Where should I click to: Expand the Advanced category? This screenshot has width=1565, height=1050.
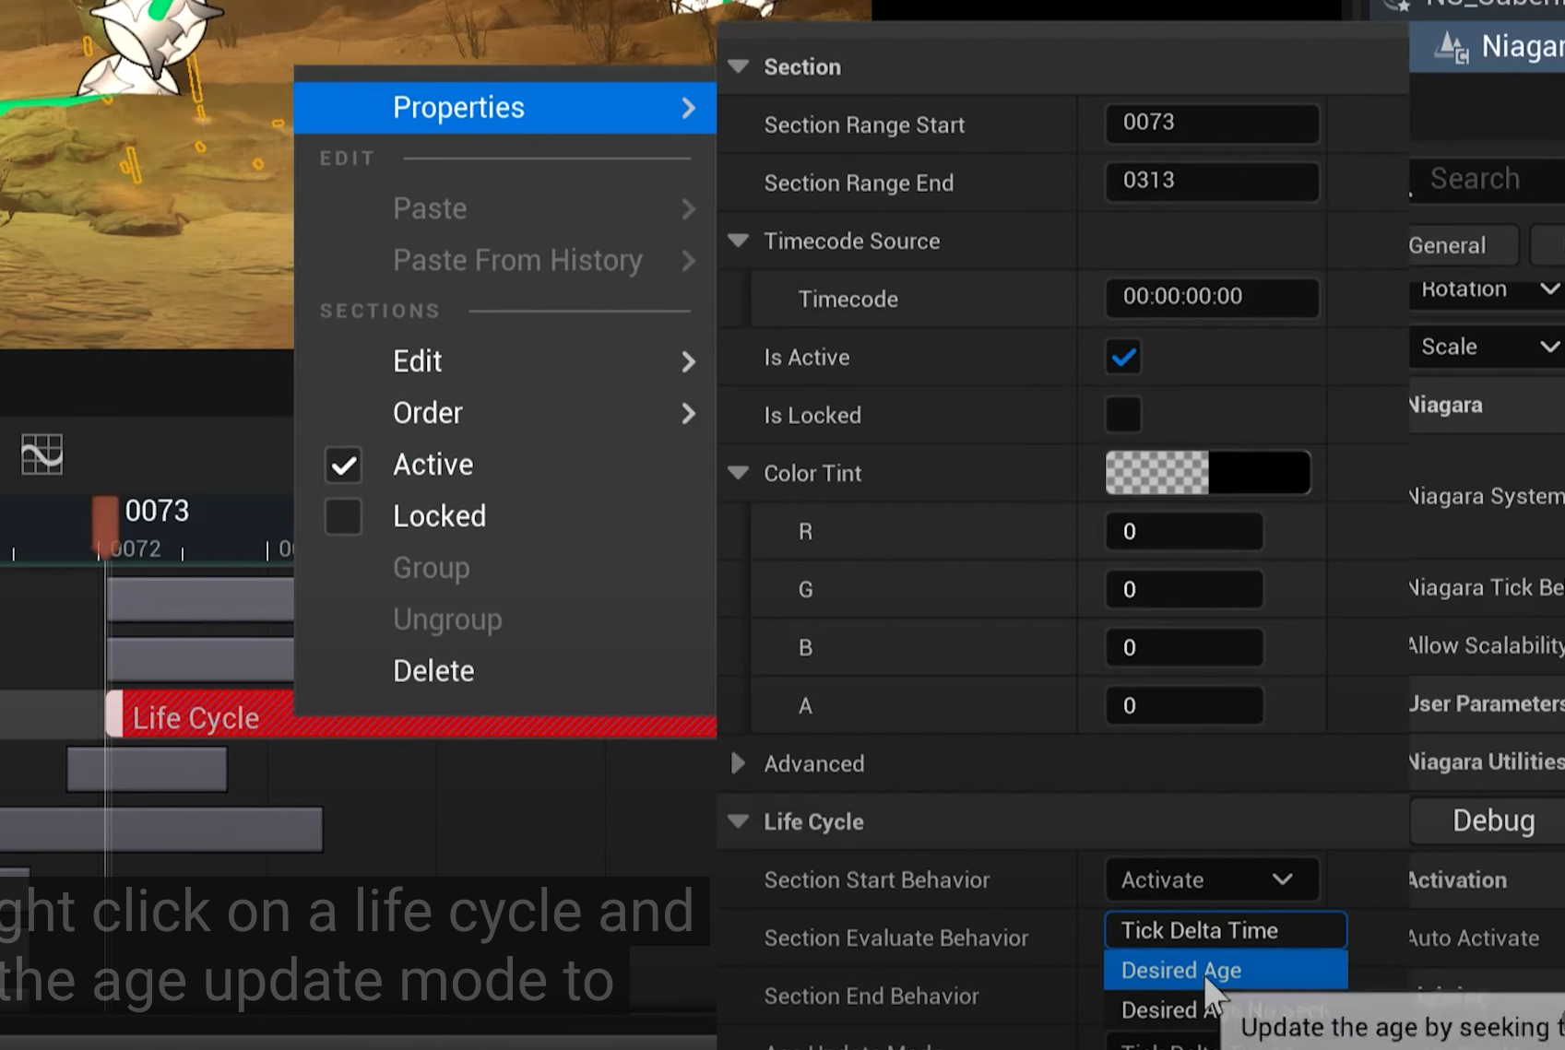[x=738, y=763]
